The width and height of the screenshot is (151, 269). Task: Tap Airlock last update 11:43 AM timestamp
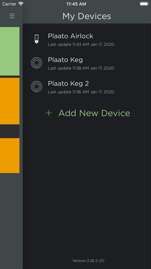click(x=81, y=44)
